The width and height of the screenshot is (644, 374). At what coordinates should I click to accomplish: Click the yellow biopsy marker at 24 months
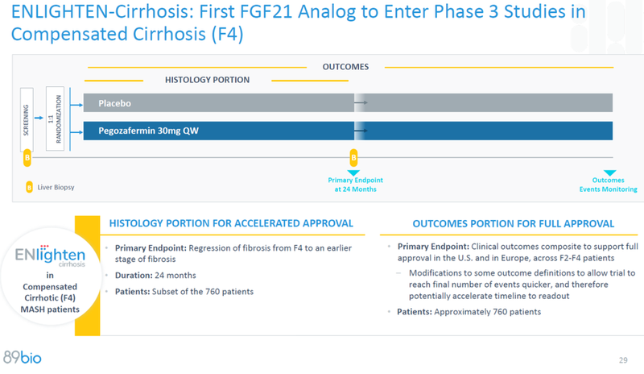point(353,158)
